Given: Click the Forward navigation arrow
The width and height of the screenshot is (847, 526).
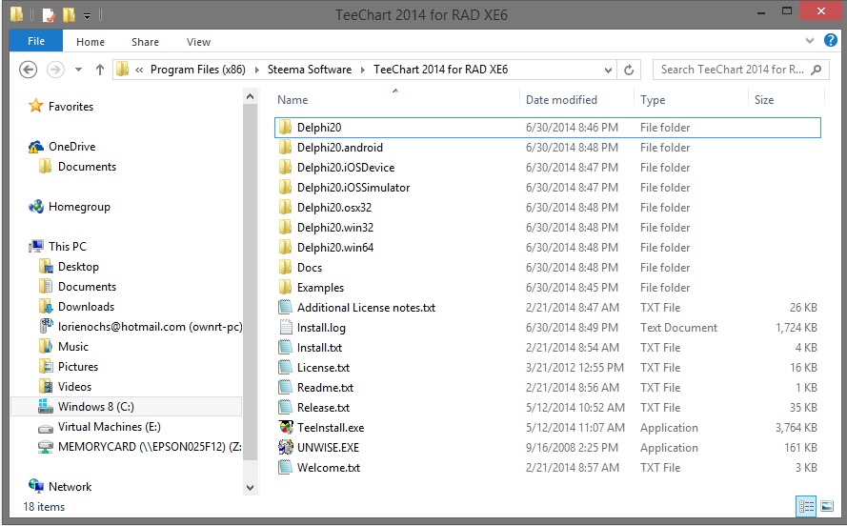Looking at the screenshot, I should [x=55, y=70].
